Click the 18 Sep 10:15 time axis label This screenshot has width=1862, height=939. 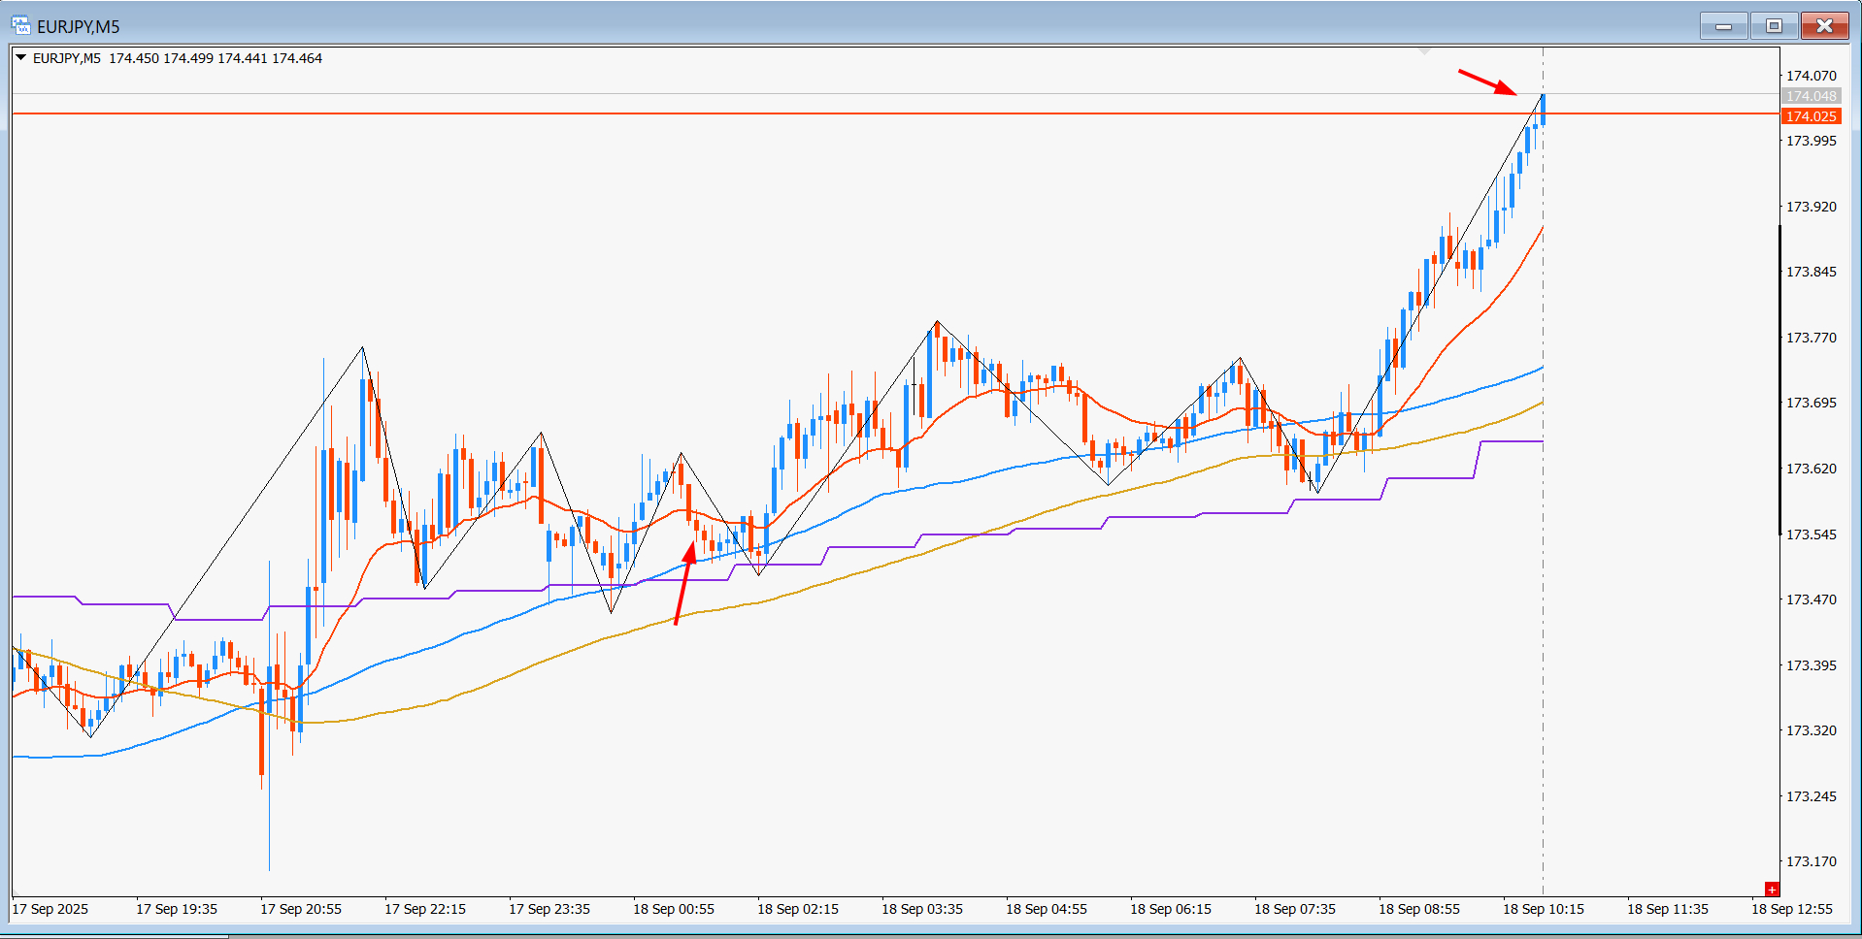coord(1544,909)
